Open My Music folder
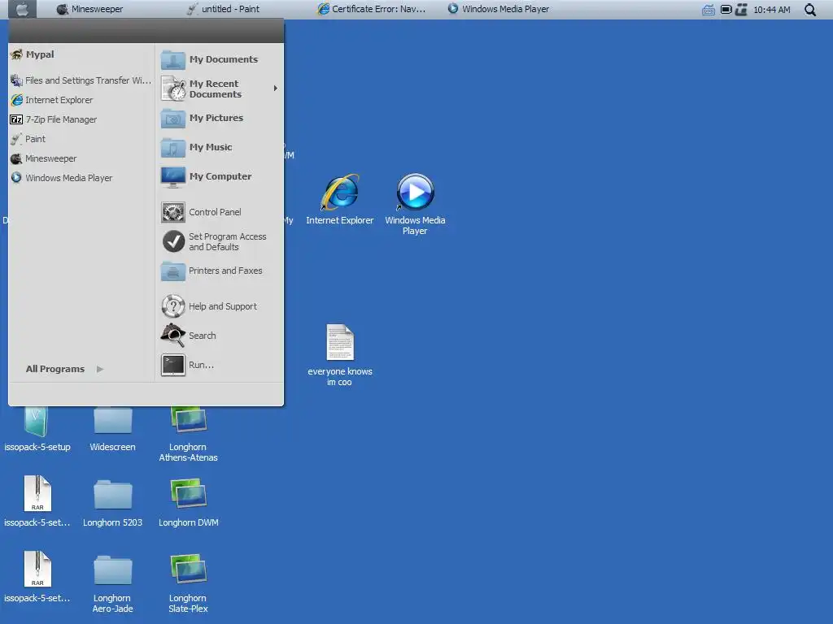Image resolution: width=833 pixels, height=624 pixels. tap(220, 148)
